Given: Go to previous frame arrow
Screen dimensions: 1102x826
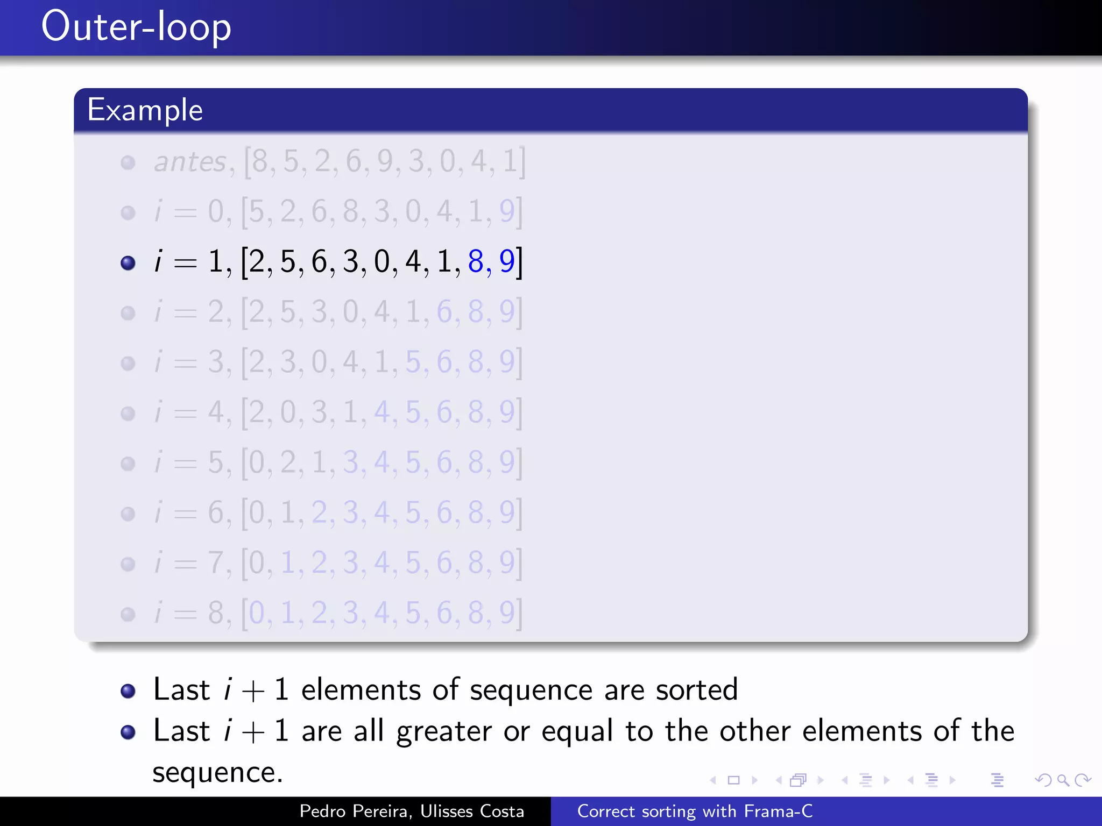Looking at the screenshot, I should [779, 780].
